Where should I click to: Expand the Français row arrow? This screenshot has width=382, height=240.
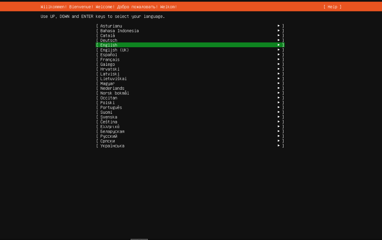click(278, 59)
